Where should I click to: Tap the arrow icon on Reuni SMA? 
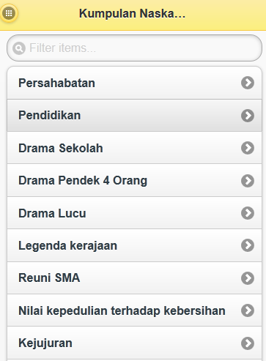(248, 278)
